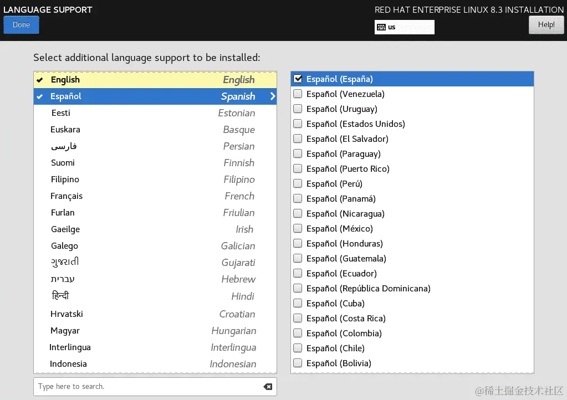The image size is (567, 400).
Task: Select the Hindi language row
Action: [x=155, y=296]
